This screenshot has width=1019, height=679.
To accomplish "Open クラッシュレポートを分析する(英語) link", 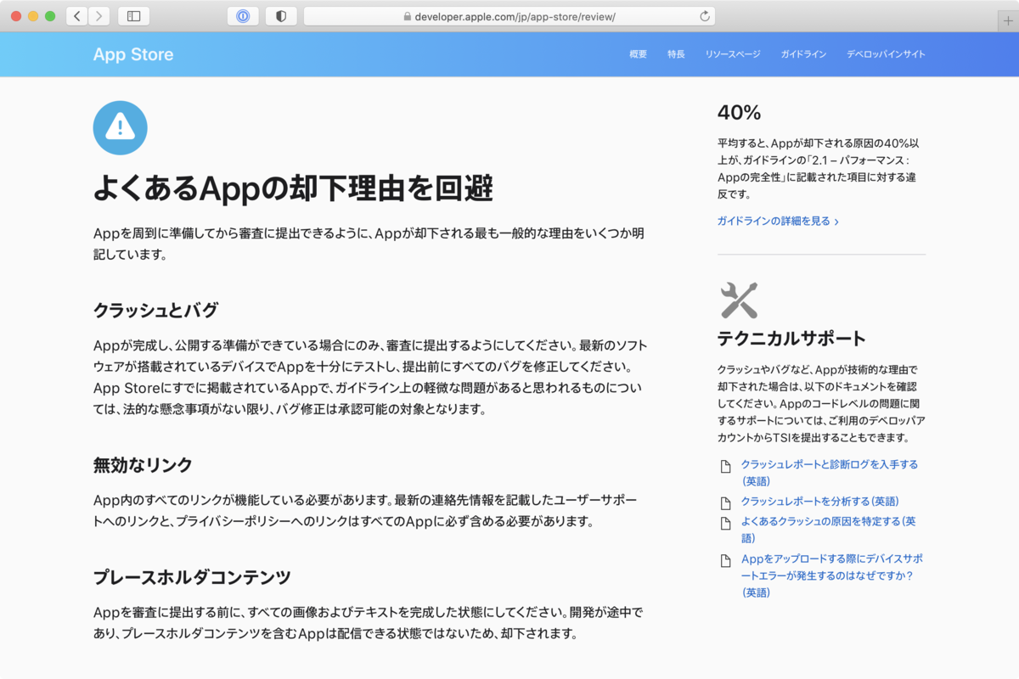I will coord(819,501).
